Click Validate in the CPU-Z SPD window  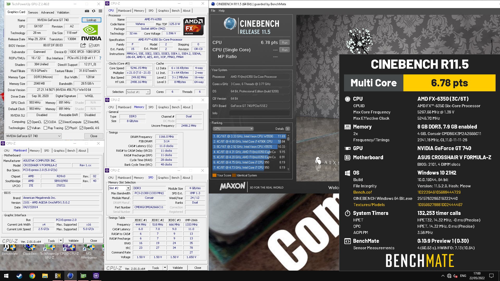click(178, 268)
